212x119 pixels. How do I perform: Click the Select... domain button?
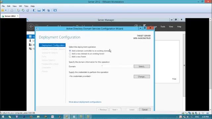pos(142,66)
